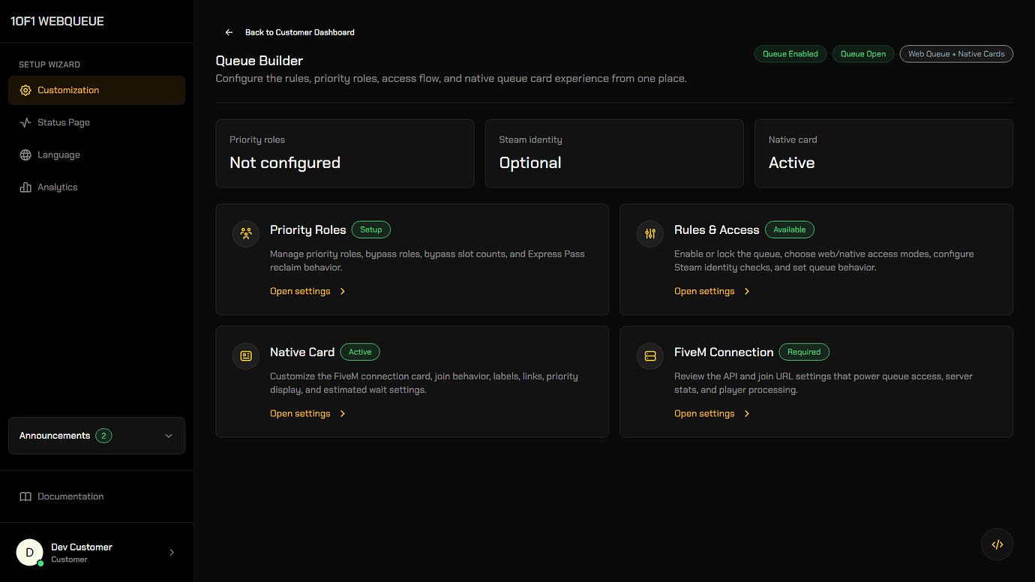Expand the Announcements dropdown chevron
Viewport: 1035px width, 582px height.
(169, 436)
